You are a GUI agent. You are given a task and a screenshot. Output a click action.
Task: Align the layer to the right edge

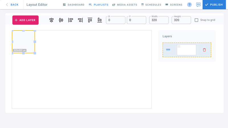point(80,20)
